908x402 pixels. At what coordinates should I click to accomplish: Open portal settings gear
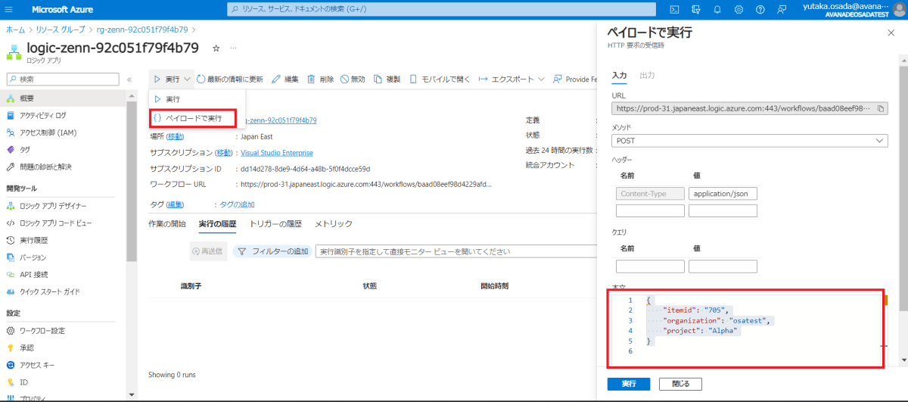(739, 9)
